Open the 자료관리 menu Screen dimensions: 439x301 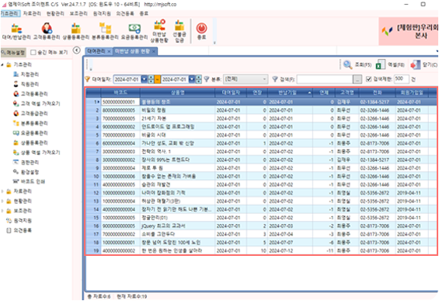[x=32, y=13]
